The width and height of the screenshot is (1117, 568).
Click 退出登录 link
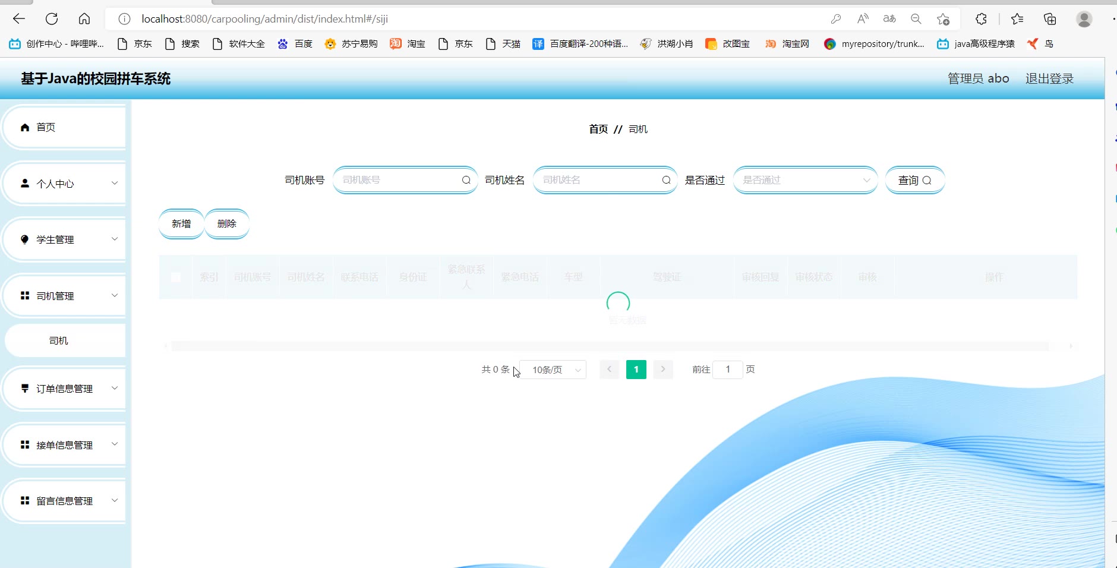coord(1049,78)
